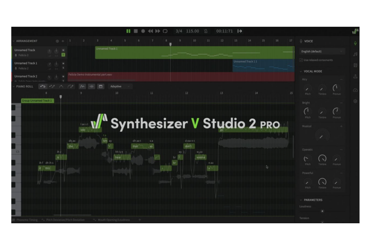
Task: Select the green Unnamed Track 1 clip
Action: pyautogui.click(x=195, y=53)
